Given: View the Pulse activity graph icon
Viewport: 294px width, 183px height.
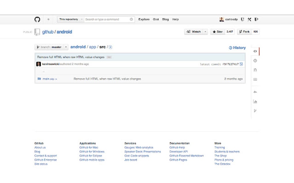Looking at the screenshot, I should [x=255, y=92].
